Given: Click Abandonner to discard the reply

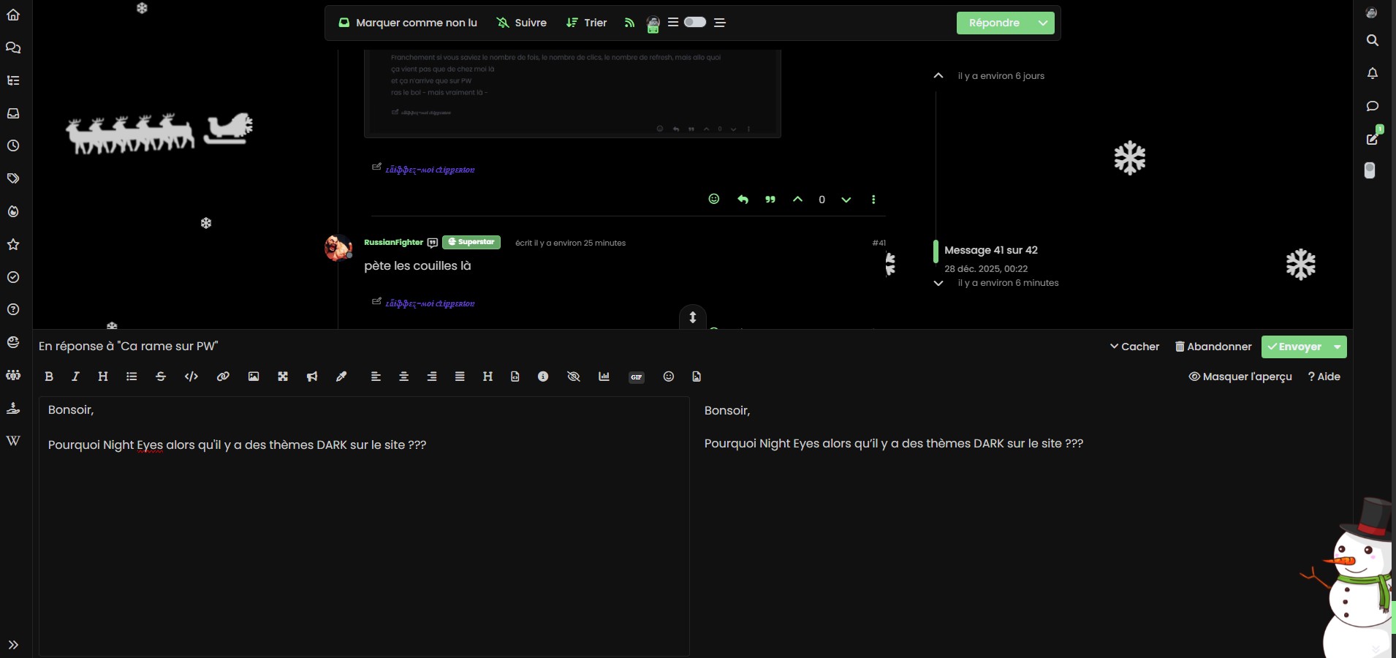Looking at the screenshot, I should pos(1213,347).
